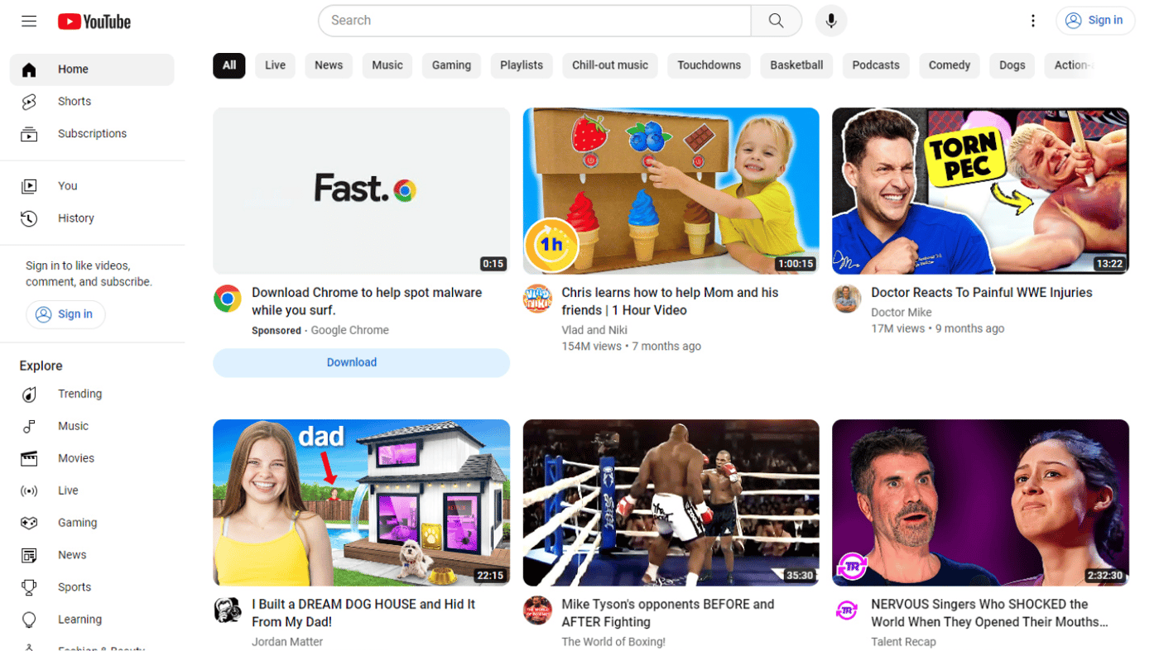This screenshot has width=1159, height=651.
Task: Open the Doctor Reacts WWE Injuries thumbnail
Action: (980, 190)
